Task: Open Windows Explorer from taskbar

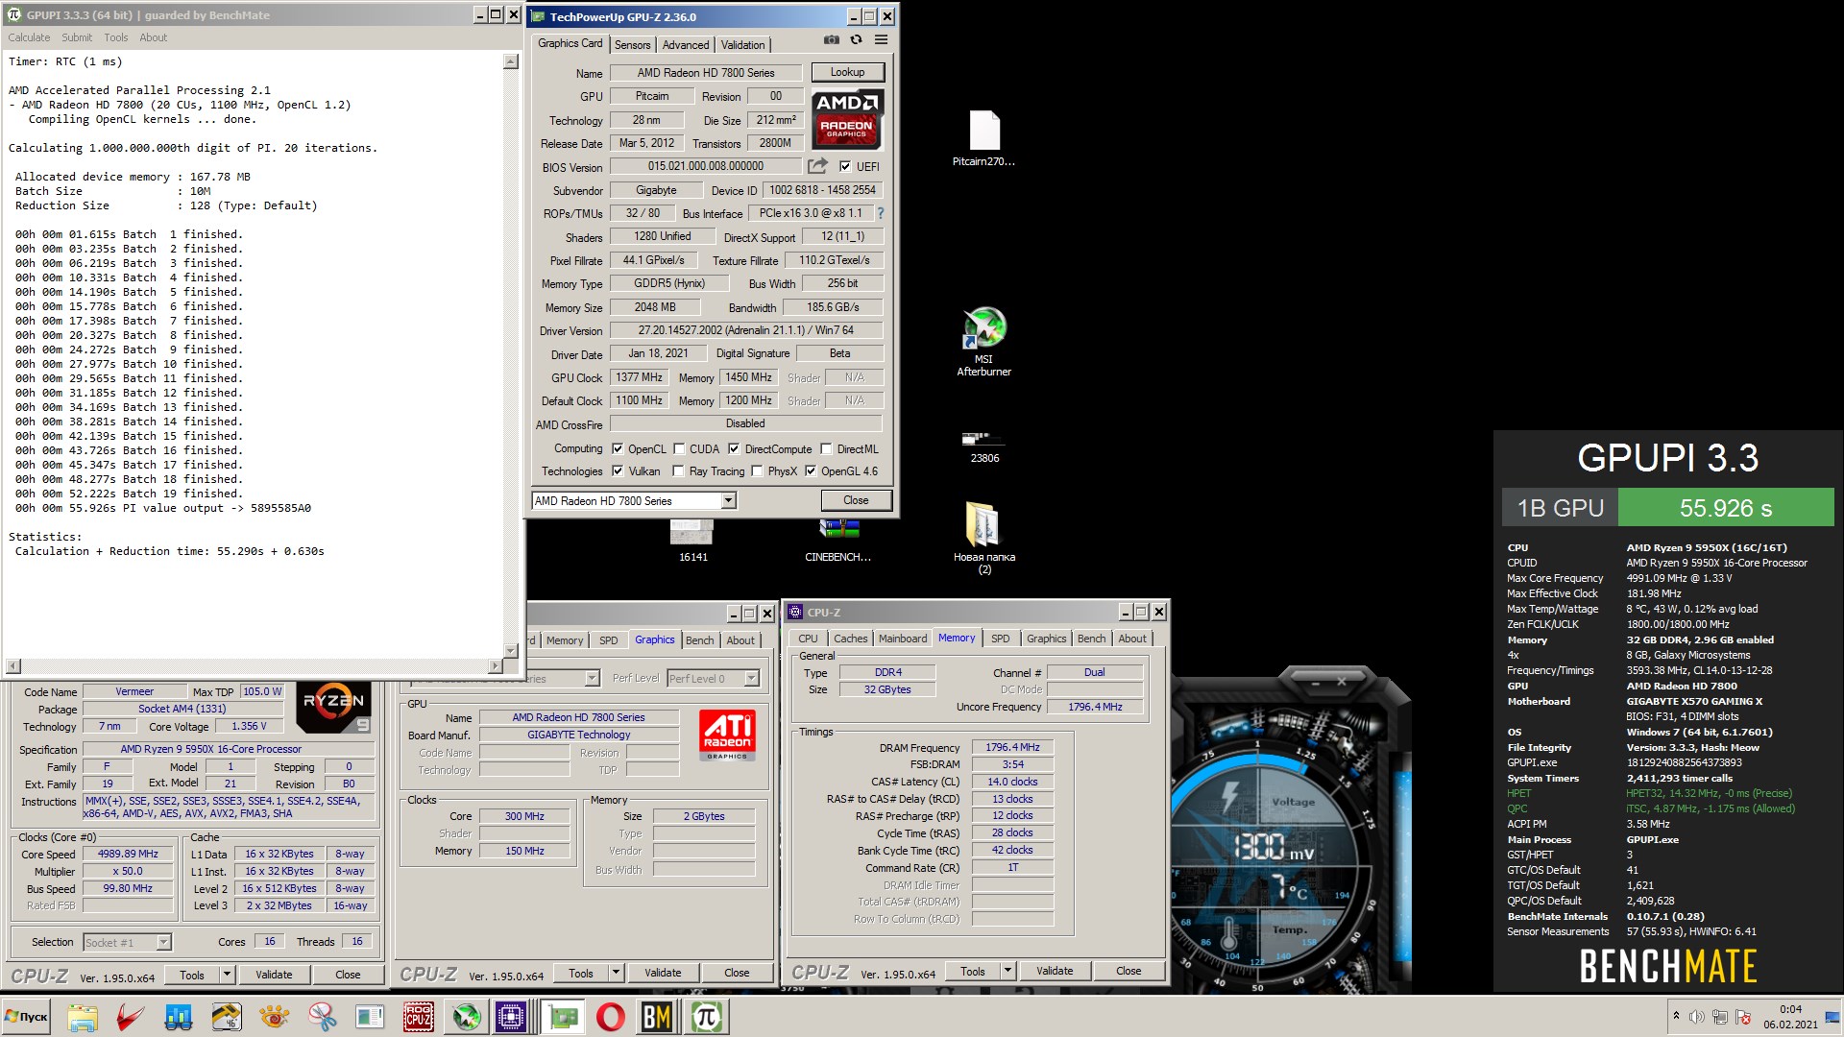Action: click(x=83, y=1017)
